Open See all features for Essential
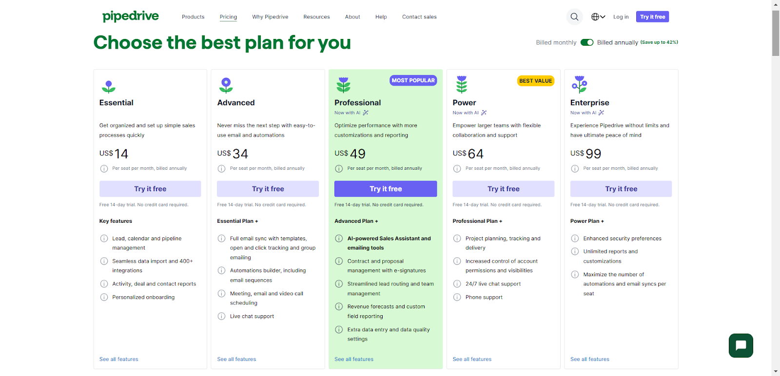Image resolution: width=780 pixels, height=376 pixels. click(119, 359)
